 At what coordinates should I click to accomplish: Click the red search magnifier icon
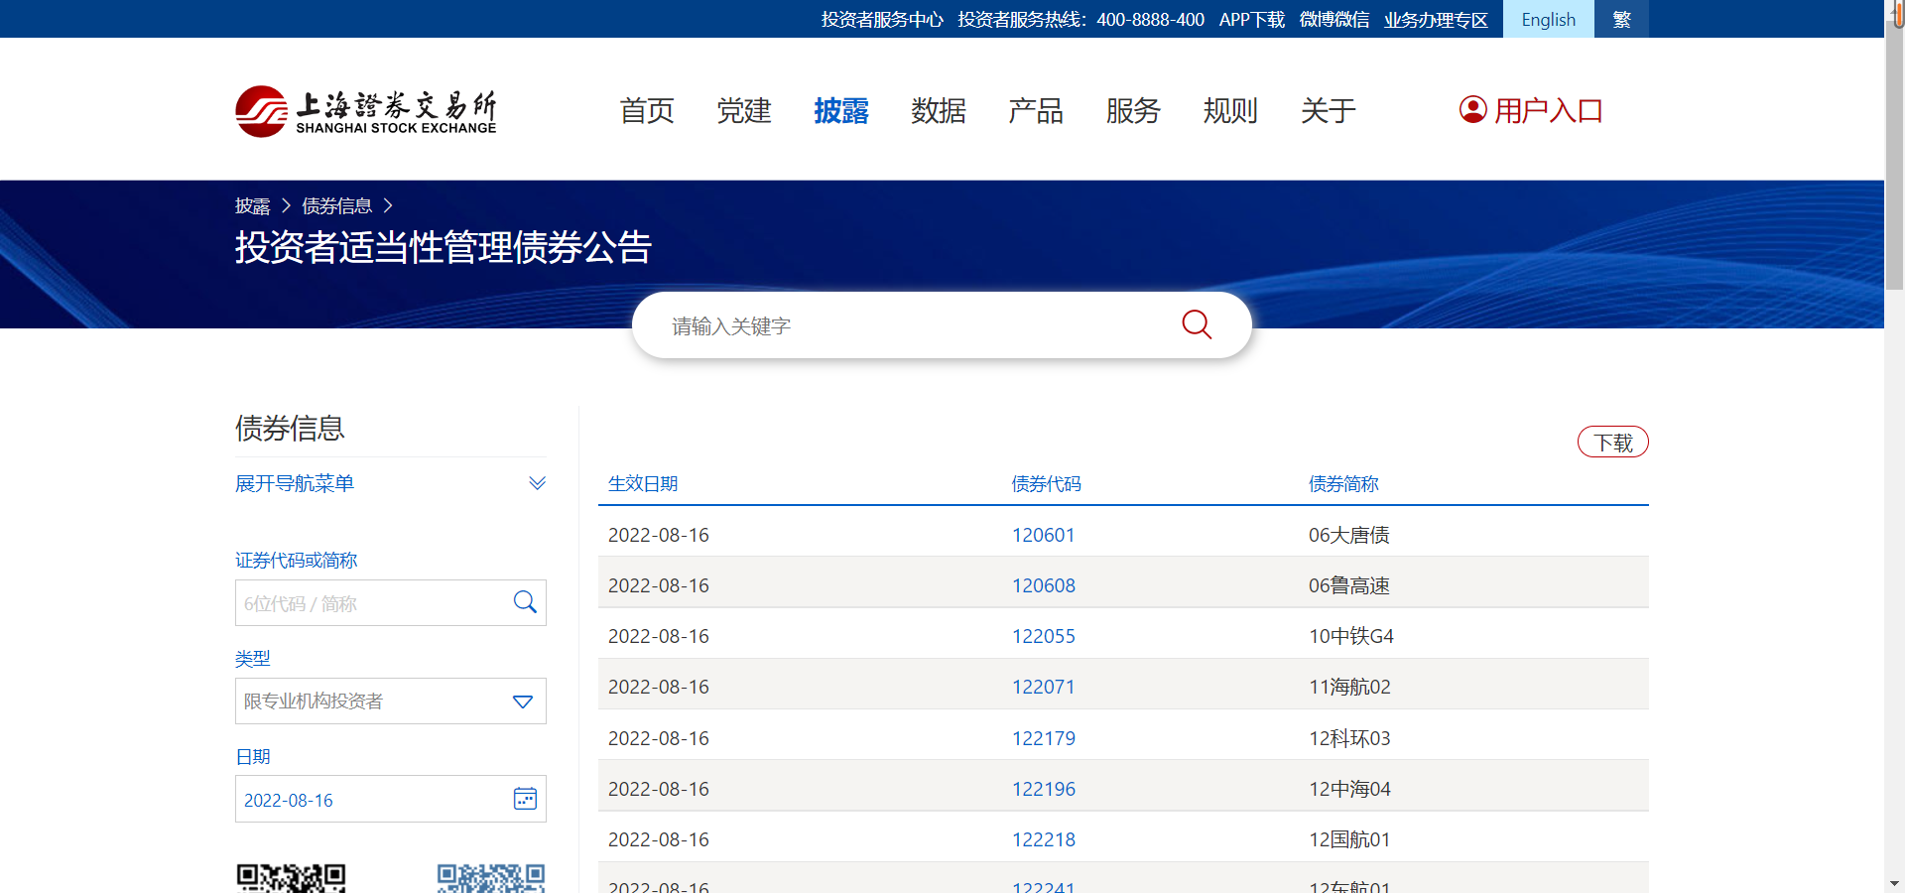click(1197, 324)
